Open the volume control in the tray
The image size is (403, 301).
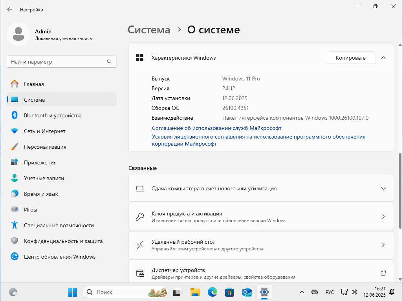(x=354, y=292)
